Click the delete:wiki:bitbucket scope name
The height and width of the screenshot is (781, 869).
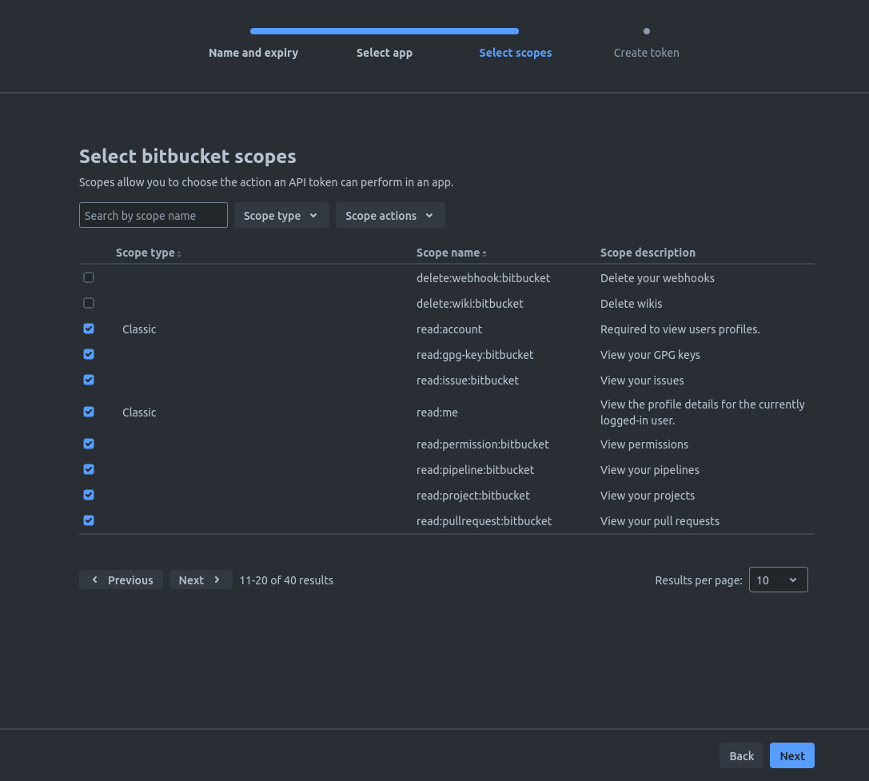[x=470, y=304]
